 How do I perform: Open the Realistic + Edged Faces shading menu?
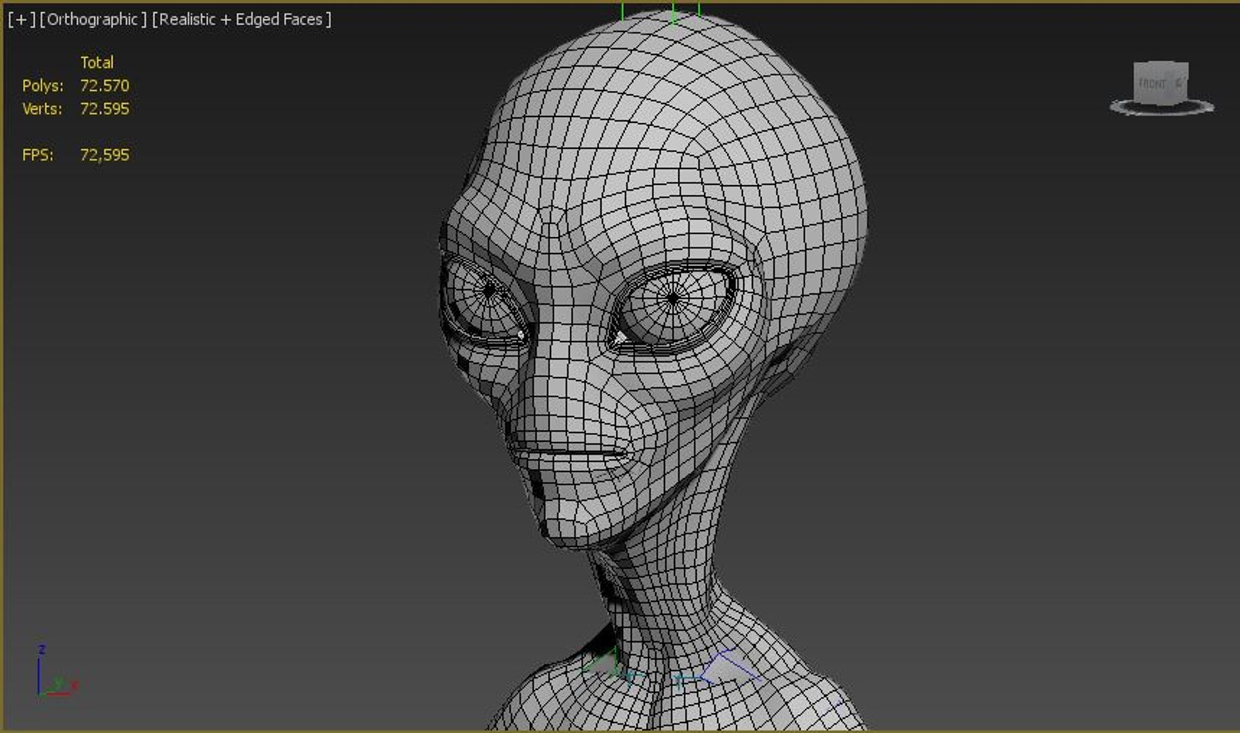point(241,20)
